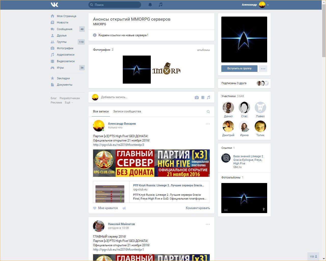Click the Новости news icon
The height and width of the screenshot is (261, 326).
pos(52,22)
